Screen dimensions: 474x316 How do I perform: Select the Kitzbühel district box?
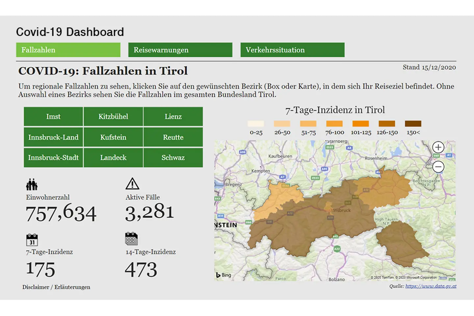coord(113,117)
